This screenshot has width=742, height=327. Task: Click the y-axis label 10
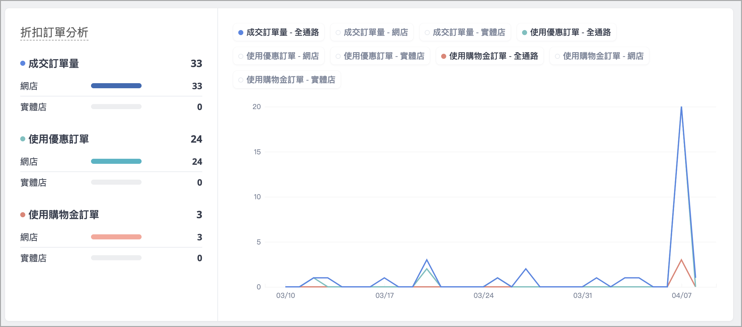[x=257, y=197]
